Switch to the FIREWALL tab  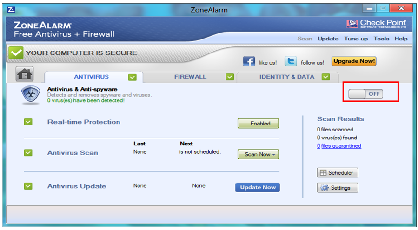(x=190, y=77)
